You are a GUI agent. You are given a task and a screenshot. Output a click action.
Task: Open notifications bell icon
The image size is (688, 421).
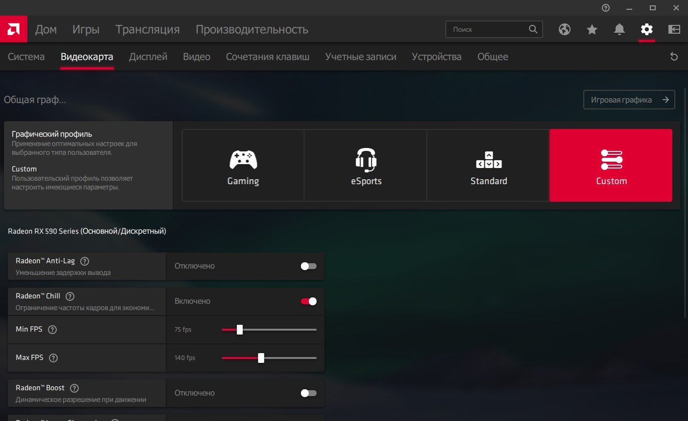click(619, 30)
